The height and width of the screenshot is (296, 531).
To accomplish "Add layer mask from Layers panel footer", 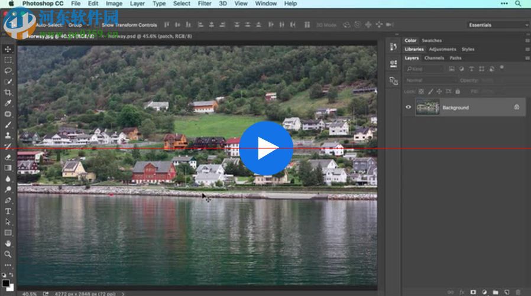I will (x=473, y=292).
